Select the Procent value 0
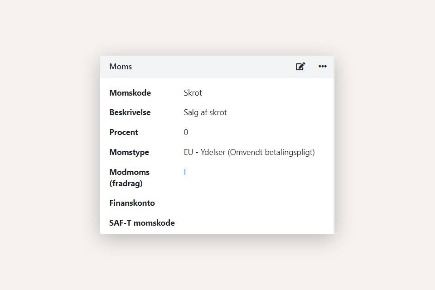This screenshot has height=290, width=435. (x=186, y=132)
